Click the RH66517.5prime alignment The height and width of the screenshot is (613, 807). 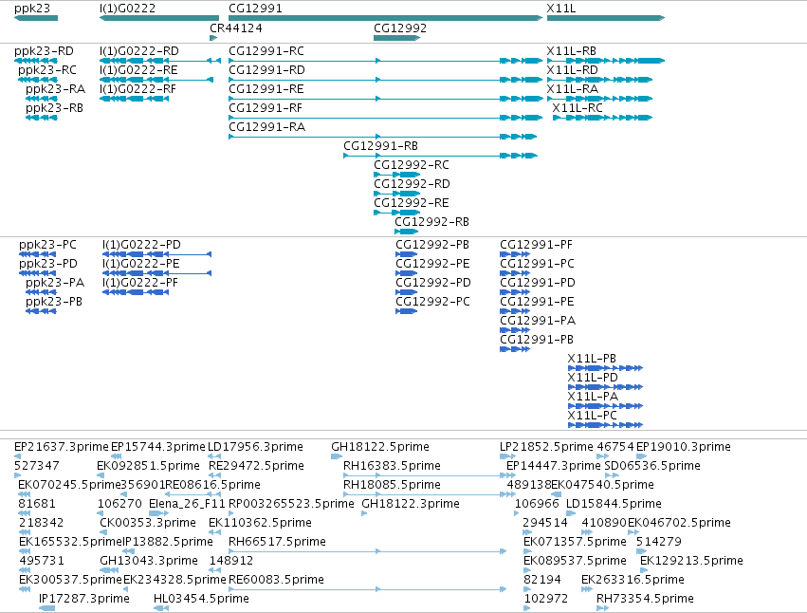(368, 551)
